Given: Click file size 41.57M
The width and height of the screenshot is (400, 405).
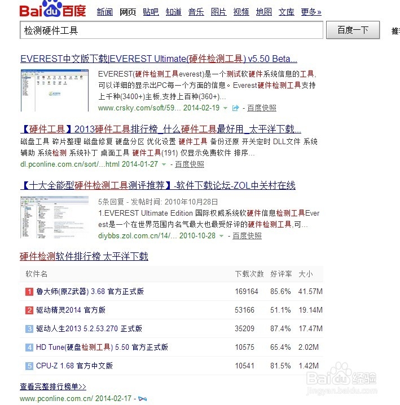Looking at the screenshot, I should coord(310,292).
